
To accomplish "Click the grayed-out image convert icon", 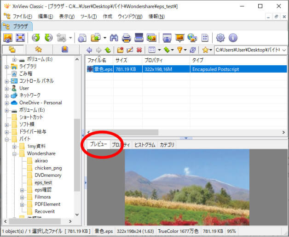I will click(x=61, y=38).
